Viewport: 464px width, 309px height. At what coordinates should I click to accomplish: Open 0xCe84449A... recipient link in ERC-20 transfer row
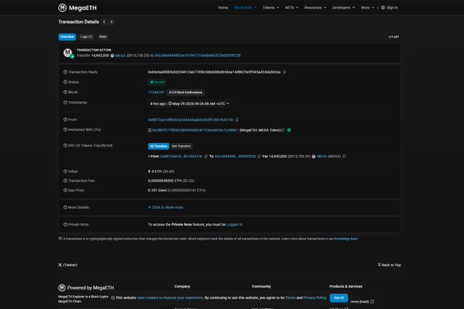pyautogui.click(x=235, y=156)
